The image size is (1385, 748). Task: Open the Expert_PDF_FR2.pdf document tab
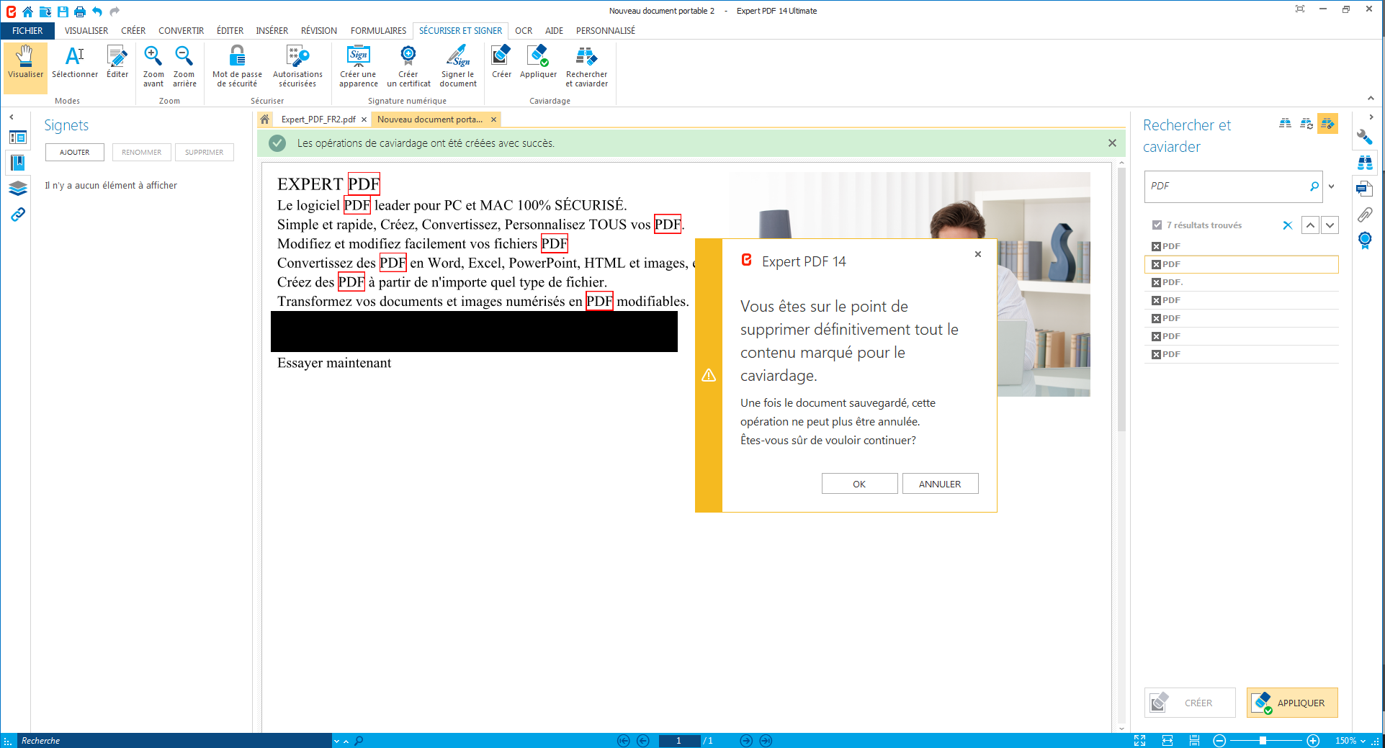[x=318, y=120]
